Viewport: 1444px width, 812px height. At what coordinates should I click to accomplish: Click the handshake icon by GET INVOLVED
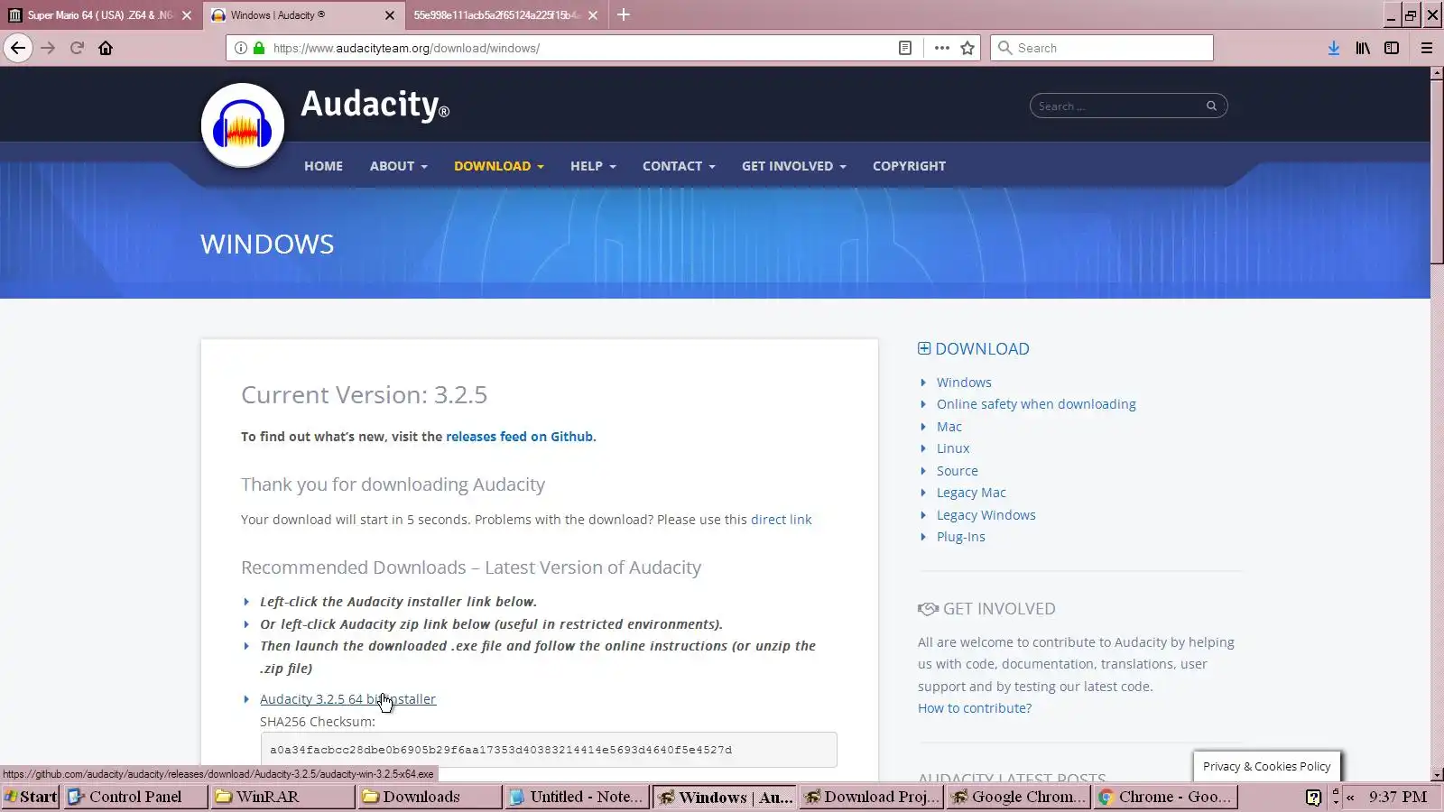tap(928, 609)
